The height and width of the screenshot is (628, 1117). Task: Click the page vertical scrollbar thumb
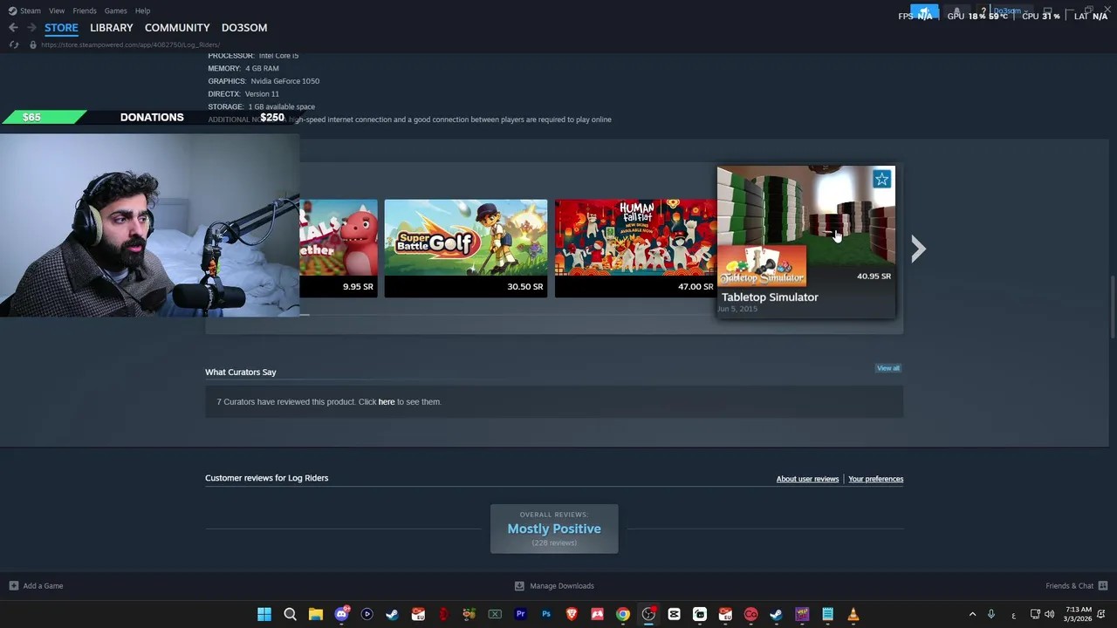point(1112,307)
